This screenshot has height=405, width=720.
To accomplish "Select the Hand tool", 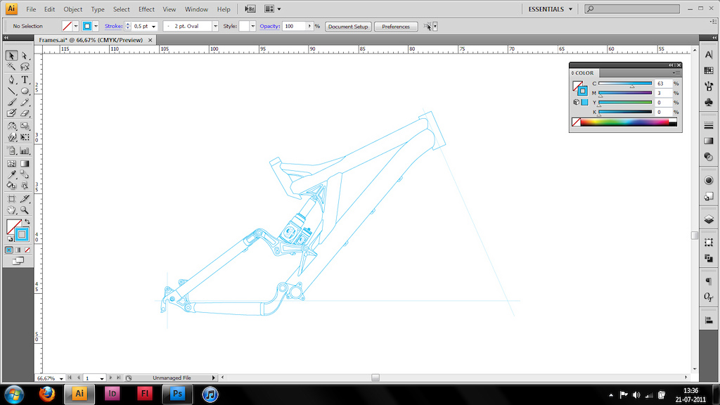I will (11, 210).
